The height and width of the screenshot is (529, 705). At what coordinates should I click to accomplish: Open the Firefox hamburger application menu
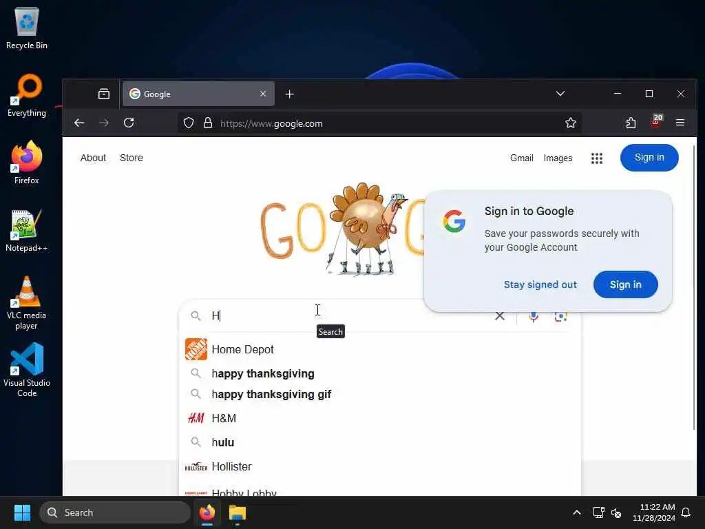(680, 123)
